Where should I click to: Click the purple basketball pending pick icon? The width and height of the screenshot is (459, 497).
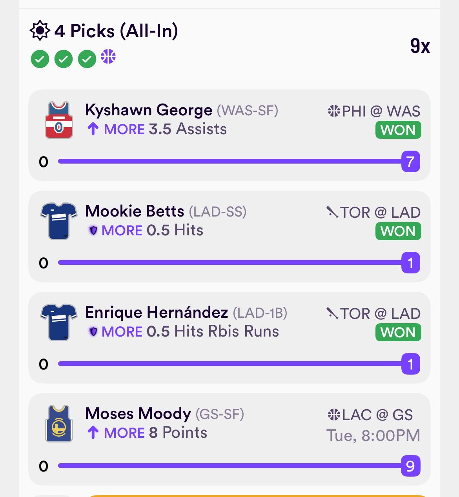click(108, 56)
